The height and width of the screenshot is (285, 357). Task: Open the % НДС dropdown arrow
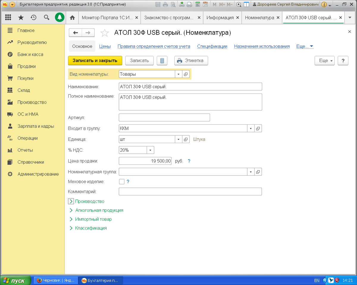(151, 150)
